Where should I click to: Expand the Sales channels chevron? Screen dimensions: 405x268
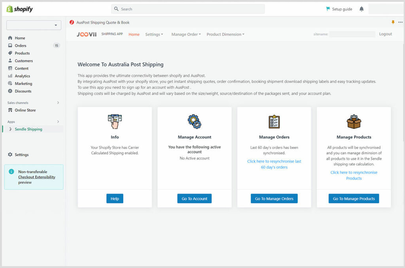[x=58, y=103]
